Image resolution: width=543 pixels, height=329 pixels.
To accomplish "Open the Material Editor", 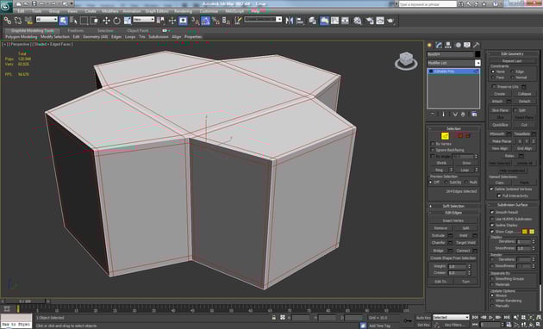I will pos(358,21).
